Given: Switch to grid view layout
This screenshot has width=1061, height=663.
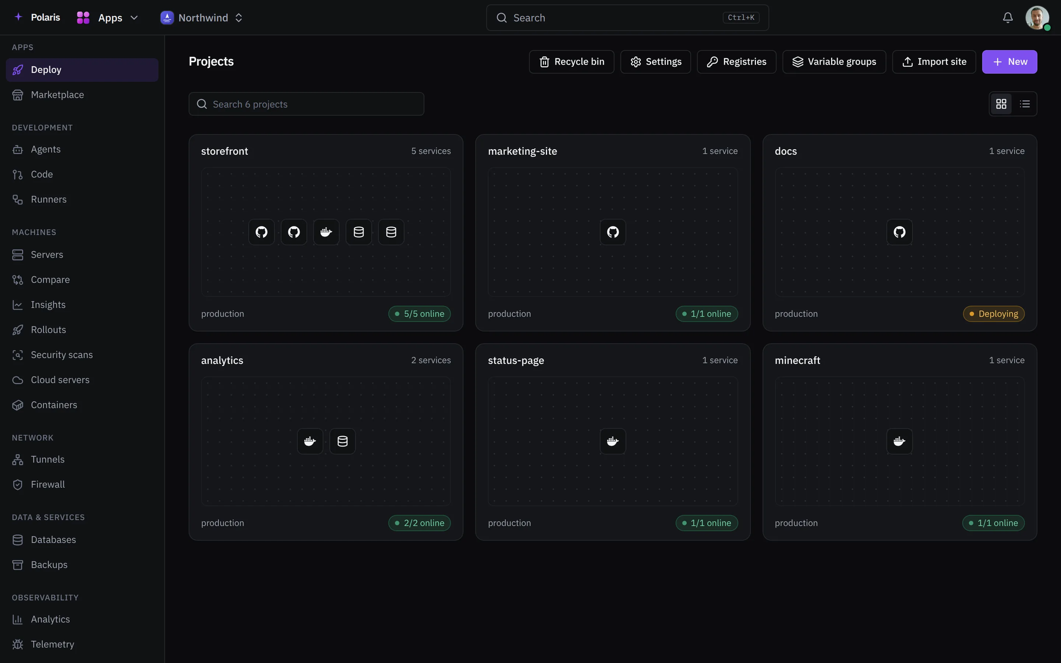Looking at the screenshot, I should tap(1001, 104).
